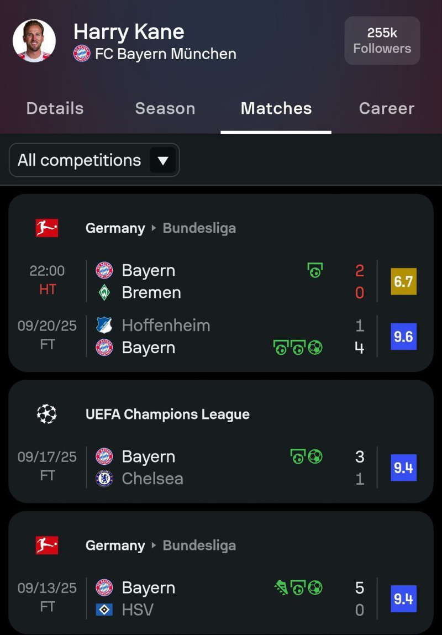Open Harry Kane's profile photo
This screenshot has height=635, width=442.
[34, 41]
